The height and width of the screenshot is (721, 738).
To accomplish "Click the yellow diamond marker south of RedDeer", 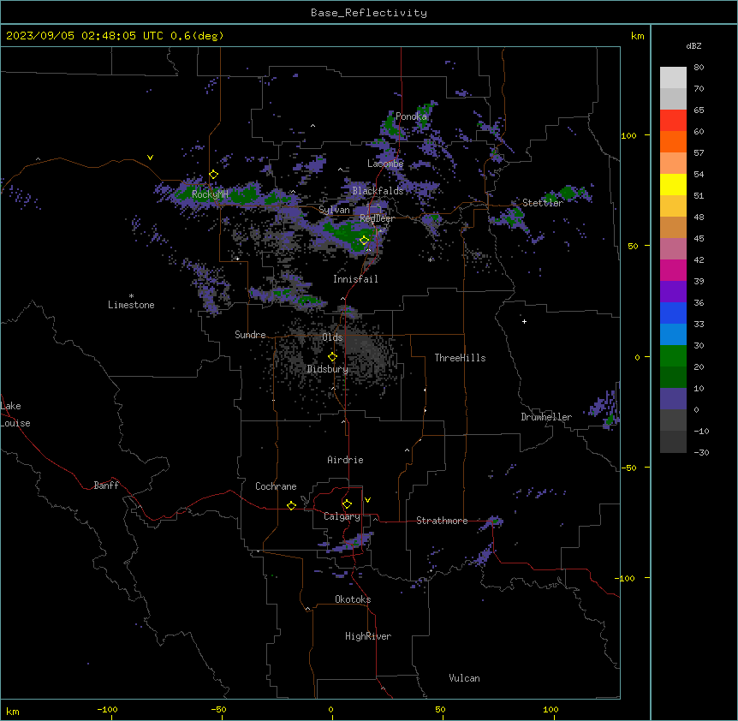I will (364, 241).
